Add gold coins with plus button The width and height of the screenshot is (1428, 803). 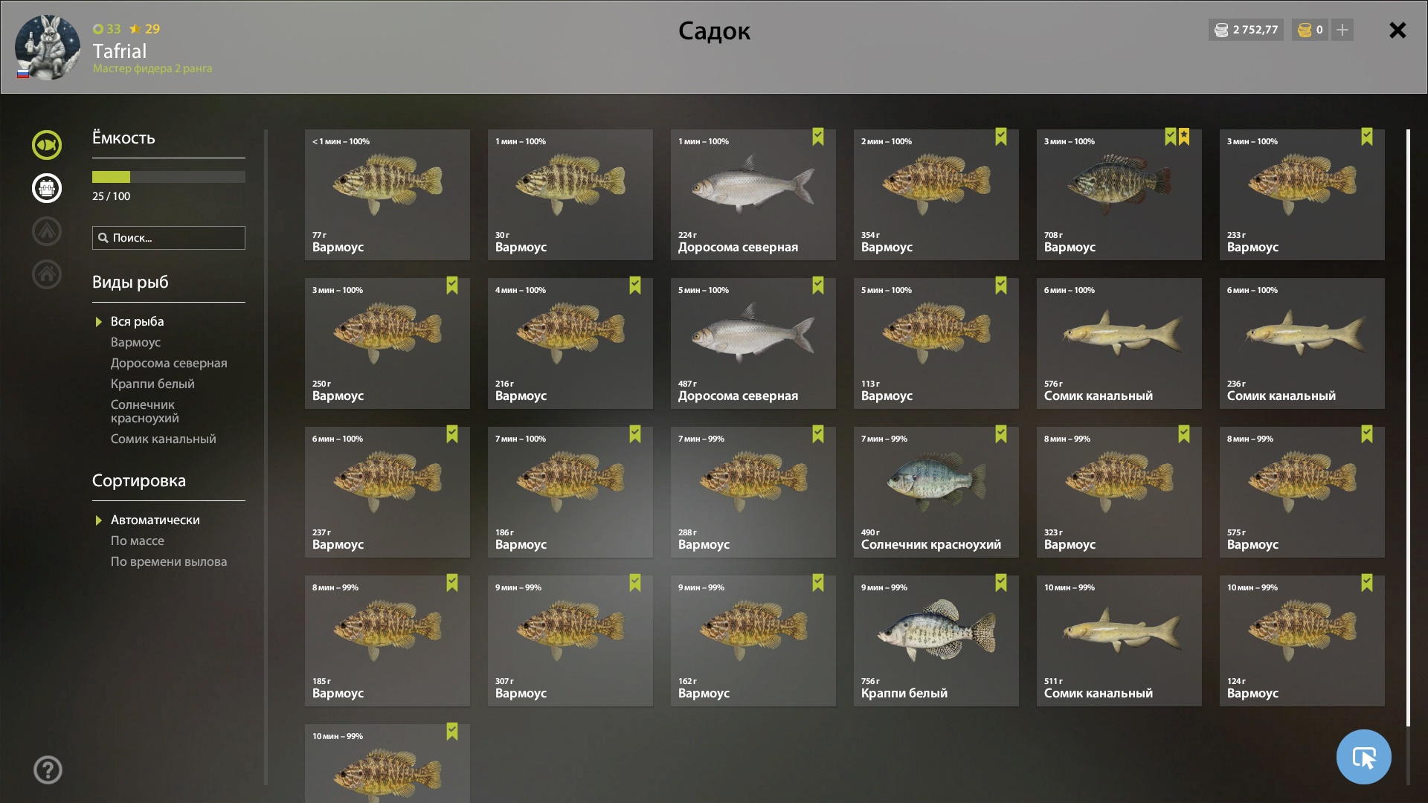coord(1342,30)
